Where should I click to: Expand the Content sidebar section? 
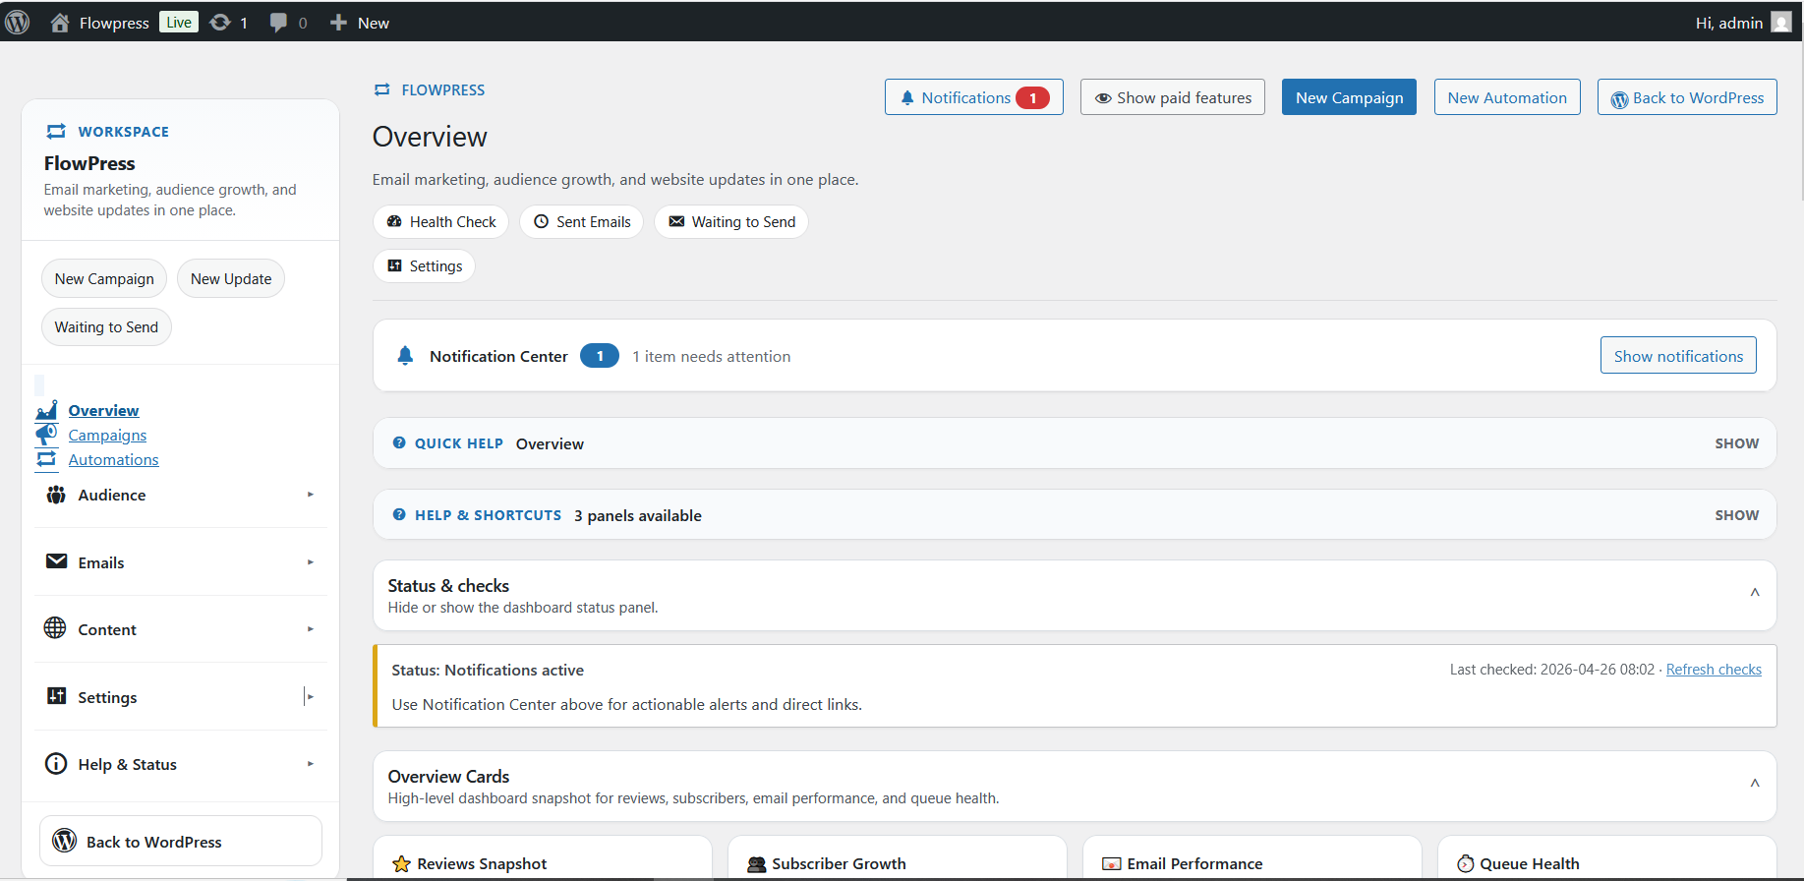[x=181, y=629]
